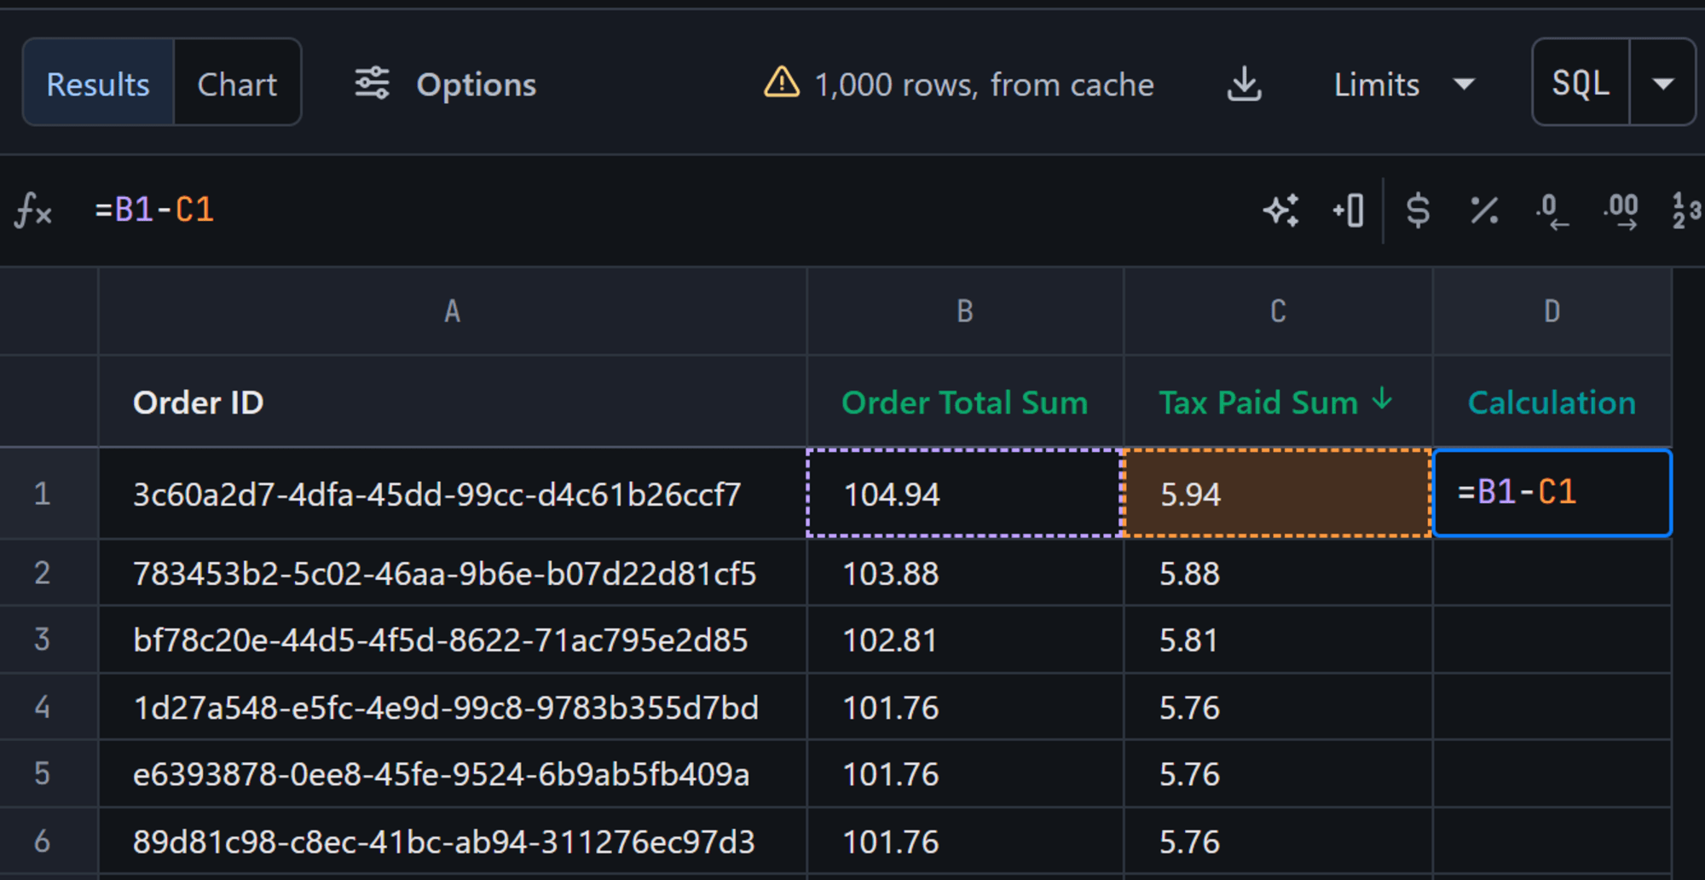Select row number 5

[43, 773]
